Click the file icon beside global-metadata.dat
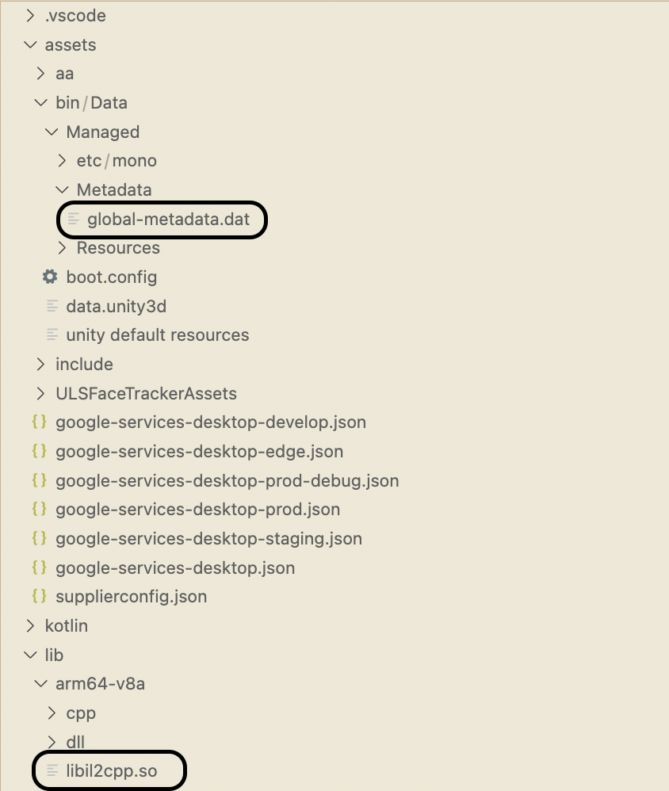The image size is (669, 791). (74, 219)
